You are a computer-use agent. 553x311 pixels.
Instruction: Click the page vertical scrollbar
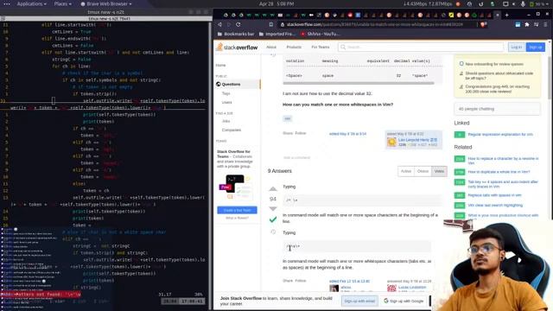click(x=550, y=78)
